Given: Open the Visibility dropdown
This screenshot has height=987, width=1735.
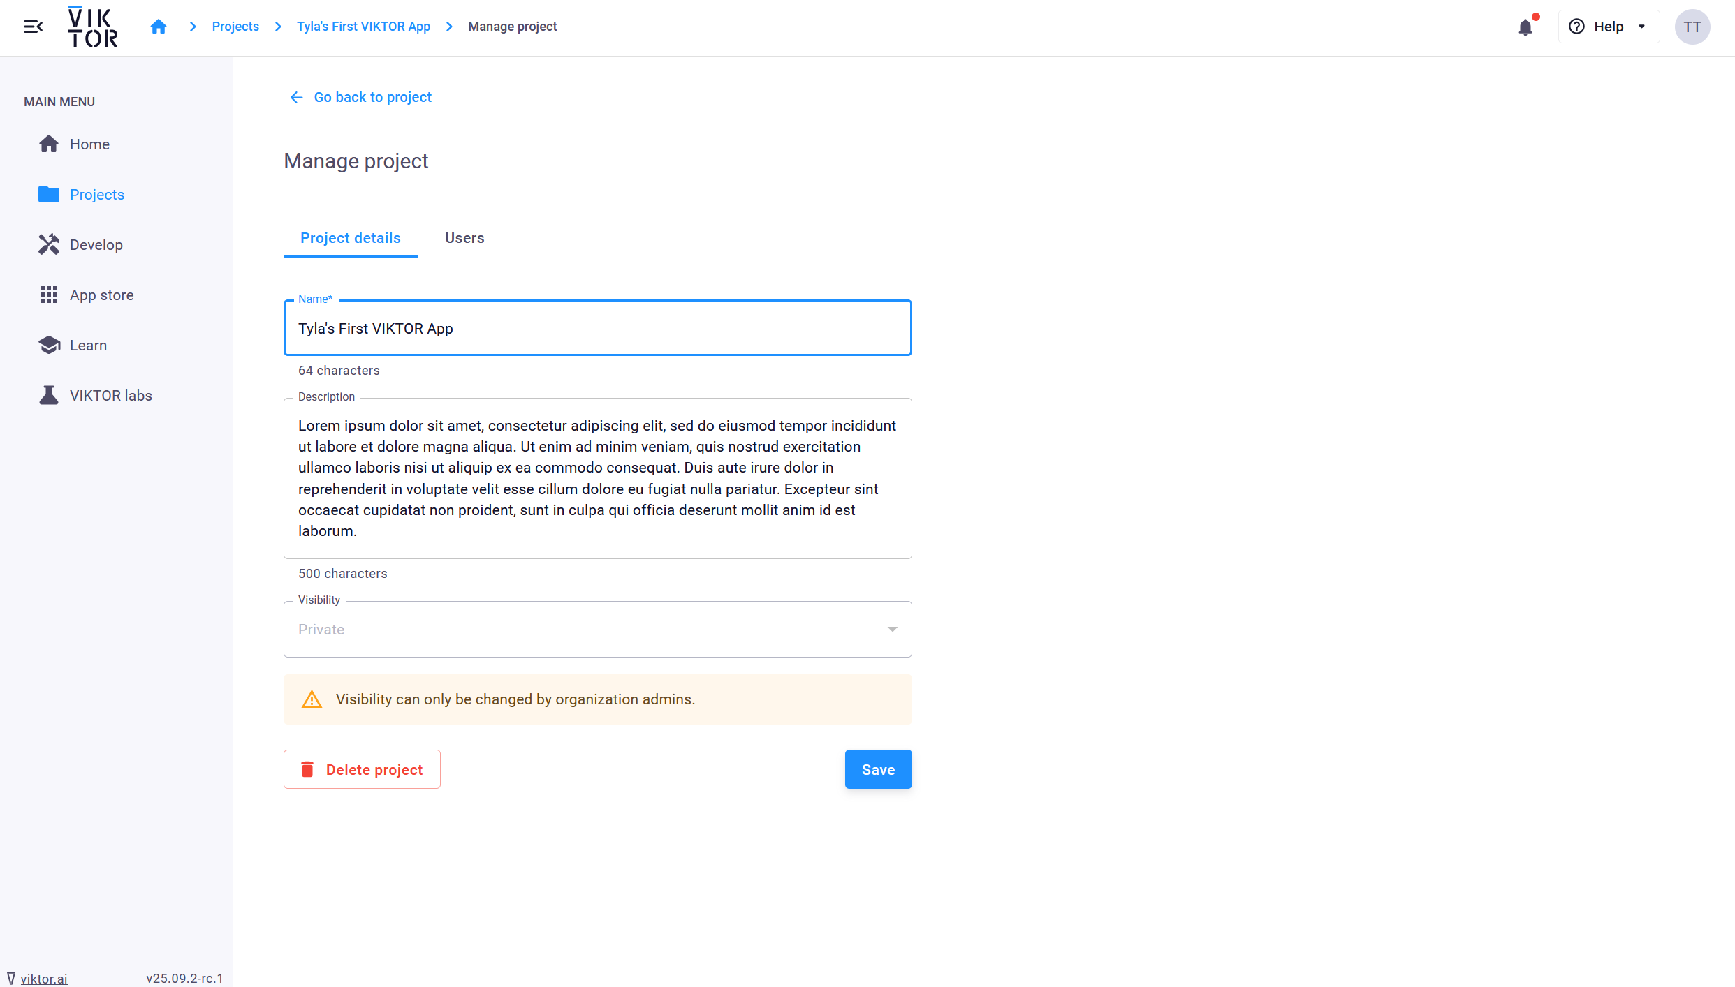Looking at the screenshot, I should [x=597, y=630].
